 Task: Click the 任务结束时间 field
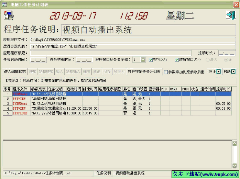[x=84, y=60]
